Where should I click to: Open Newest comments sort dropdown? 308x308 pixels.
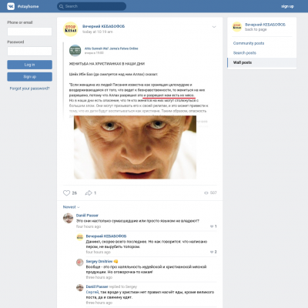(x=71, y=207)
